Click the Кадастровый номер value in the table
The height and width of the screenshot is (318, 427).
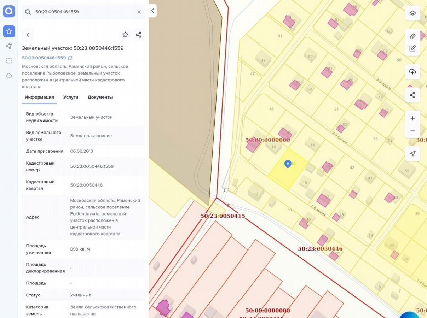92,166
